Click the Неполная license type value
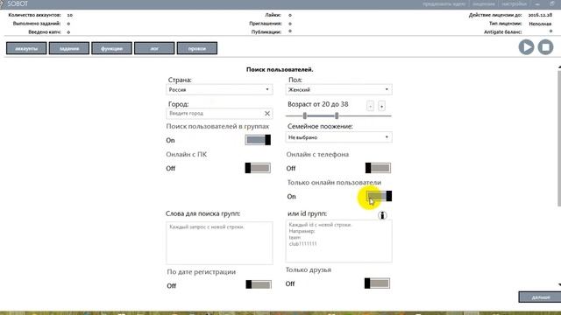This screenshot has height=315, width=561. pyautogui.click(x=540, y=24)
